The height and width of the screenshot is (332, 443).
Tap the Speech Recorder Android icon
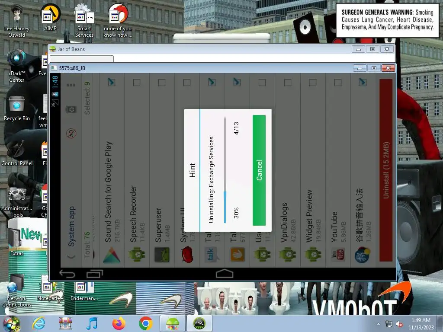[x=137, y=254]
